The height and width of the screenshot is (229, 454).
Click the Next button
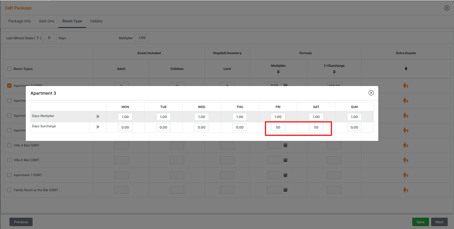439,222
